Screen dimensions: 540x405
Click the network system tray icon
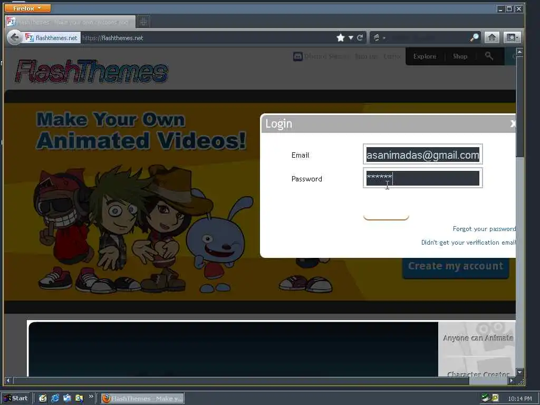point(486,398)
